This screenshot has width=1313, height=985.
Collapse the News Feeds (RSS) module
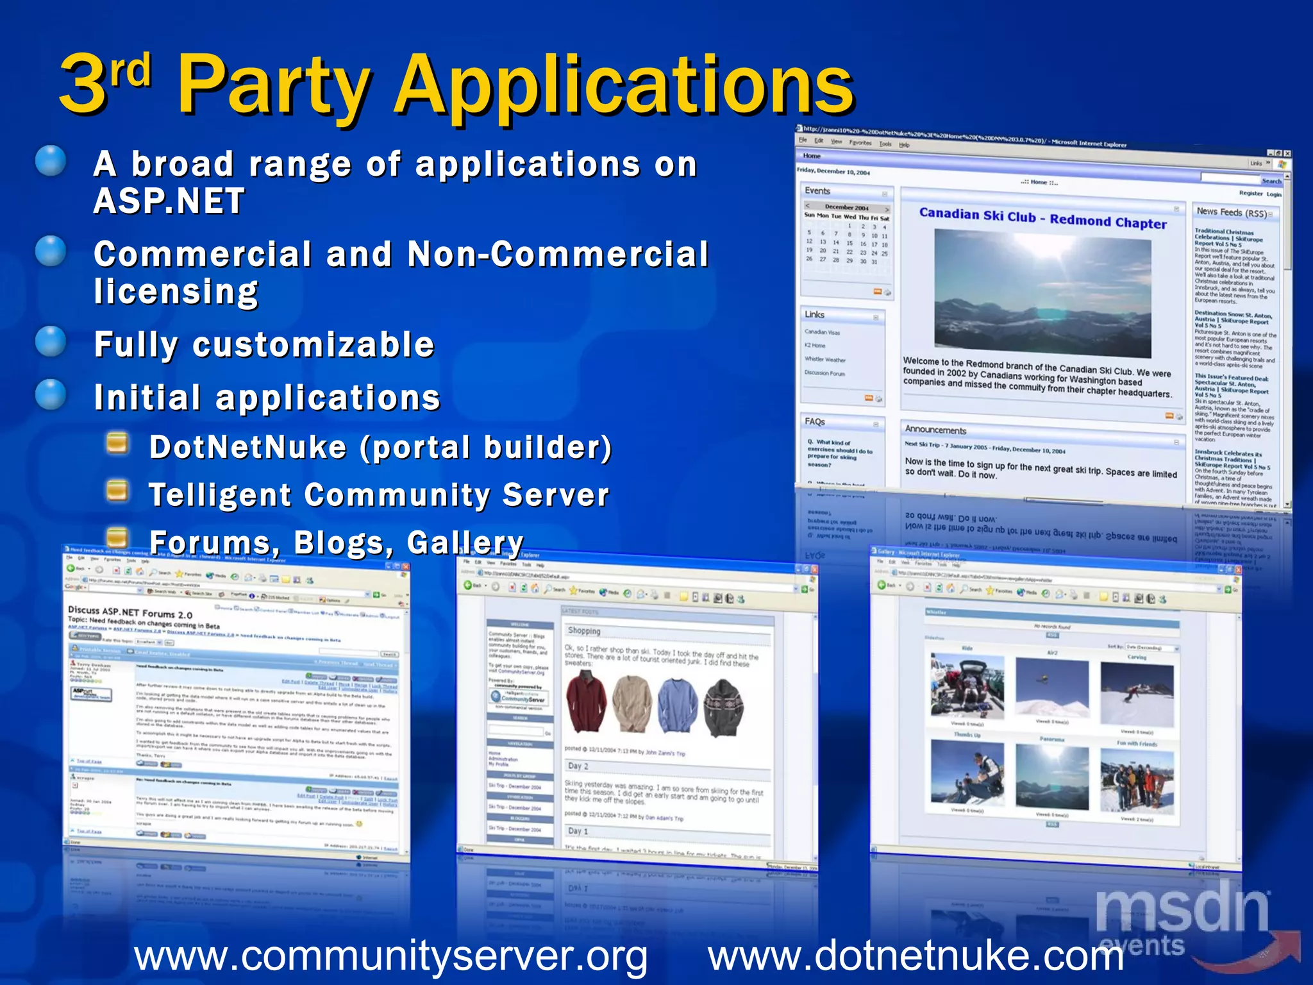(x=1270, y=214)
